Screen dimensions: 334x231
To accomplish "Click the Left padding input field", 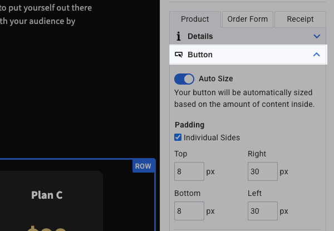I will pyautogui.click(x=263, y=211).
